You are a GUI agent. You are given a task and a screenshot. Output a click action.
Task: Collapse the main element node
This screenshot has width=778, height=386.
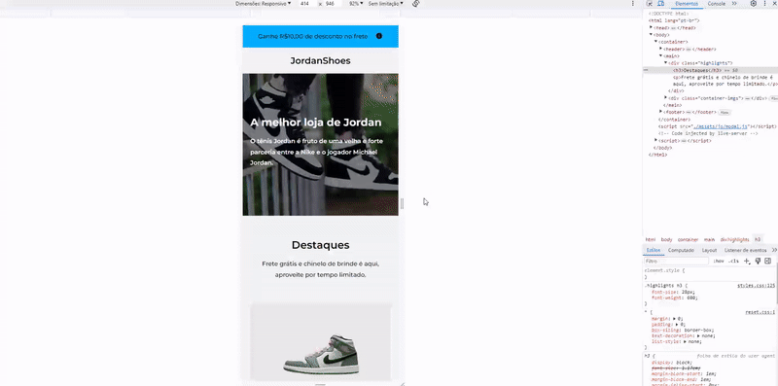pos(661,56)
